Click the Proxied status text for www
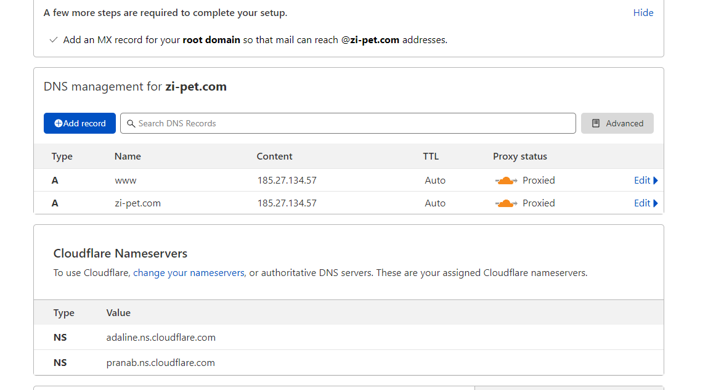The image size is (708, 390). [x=539, y=180]
